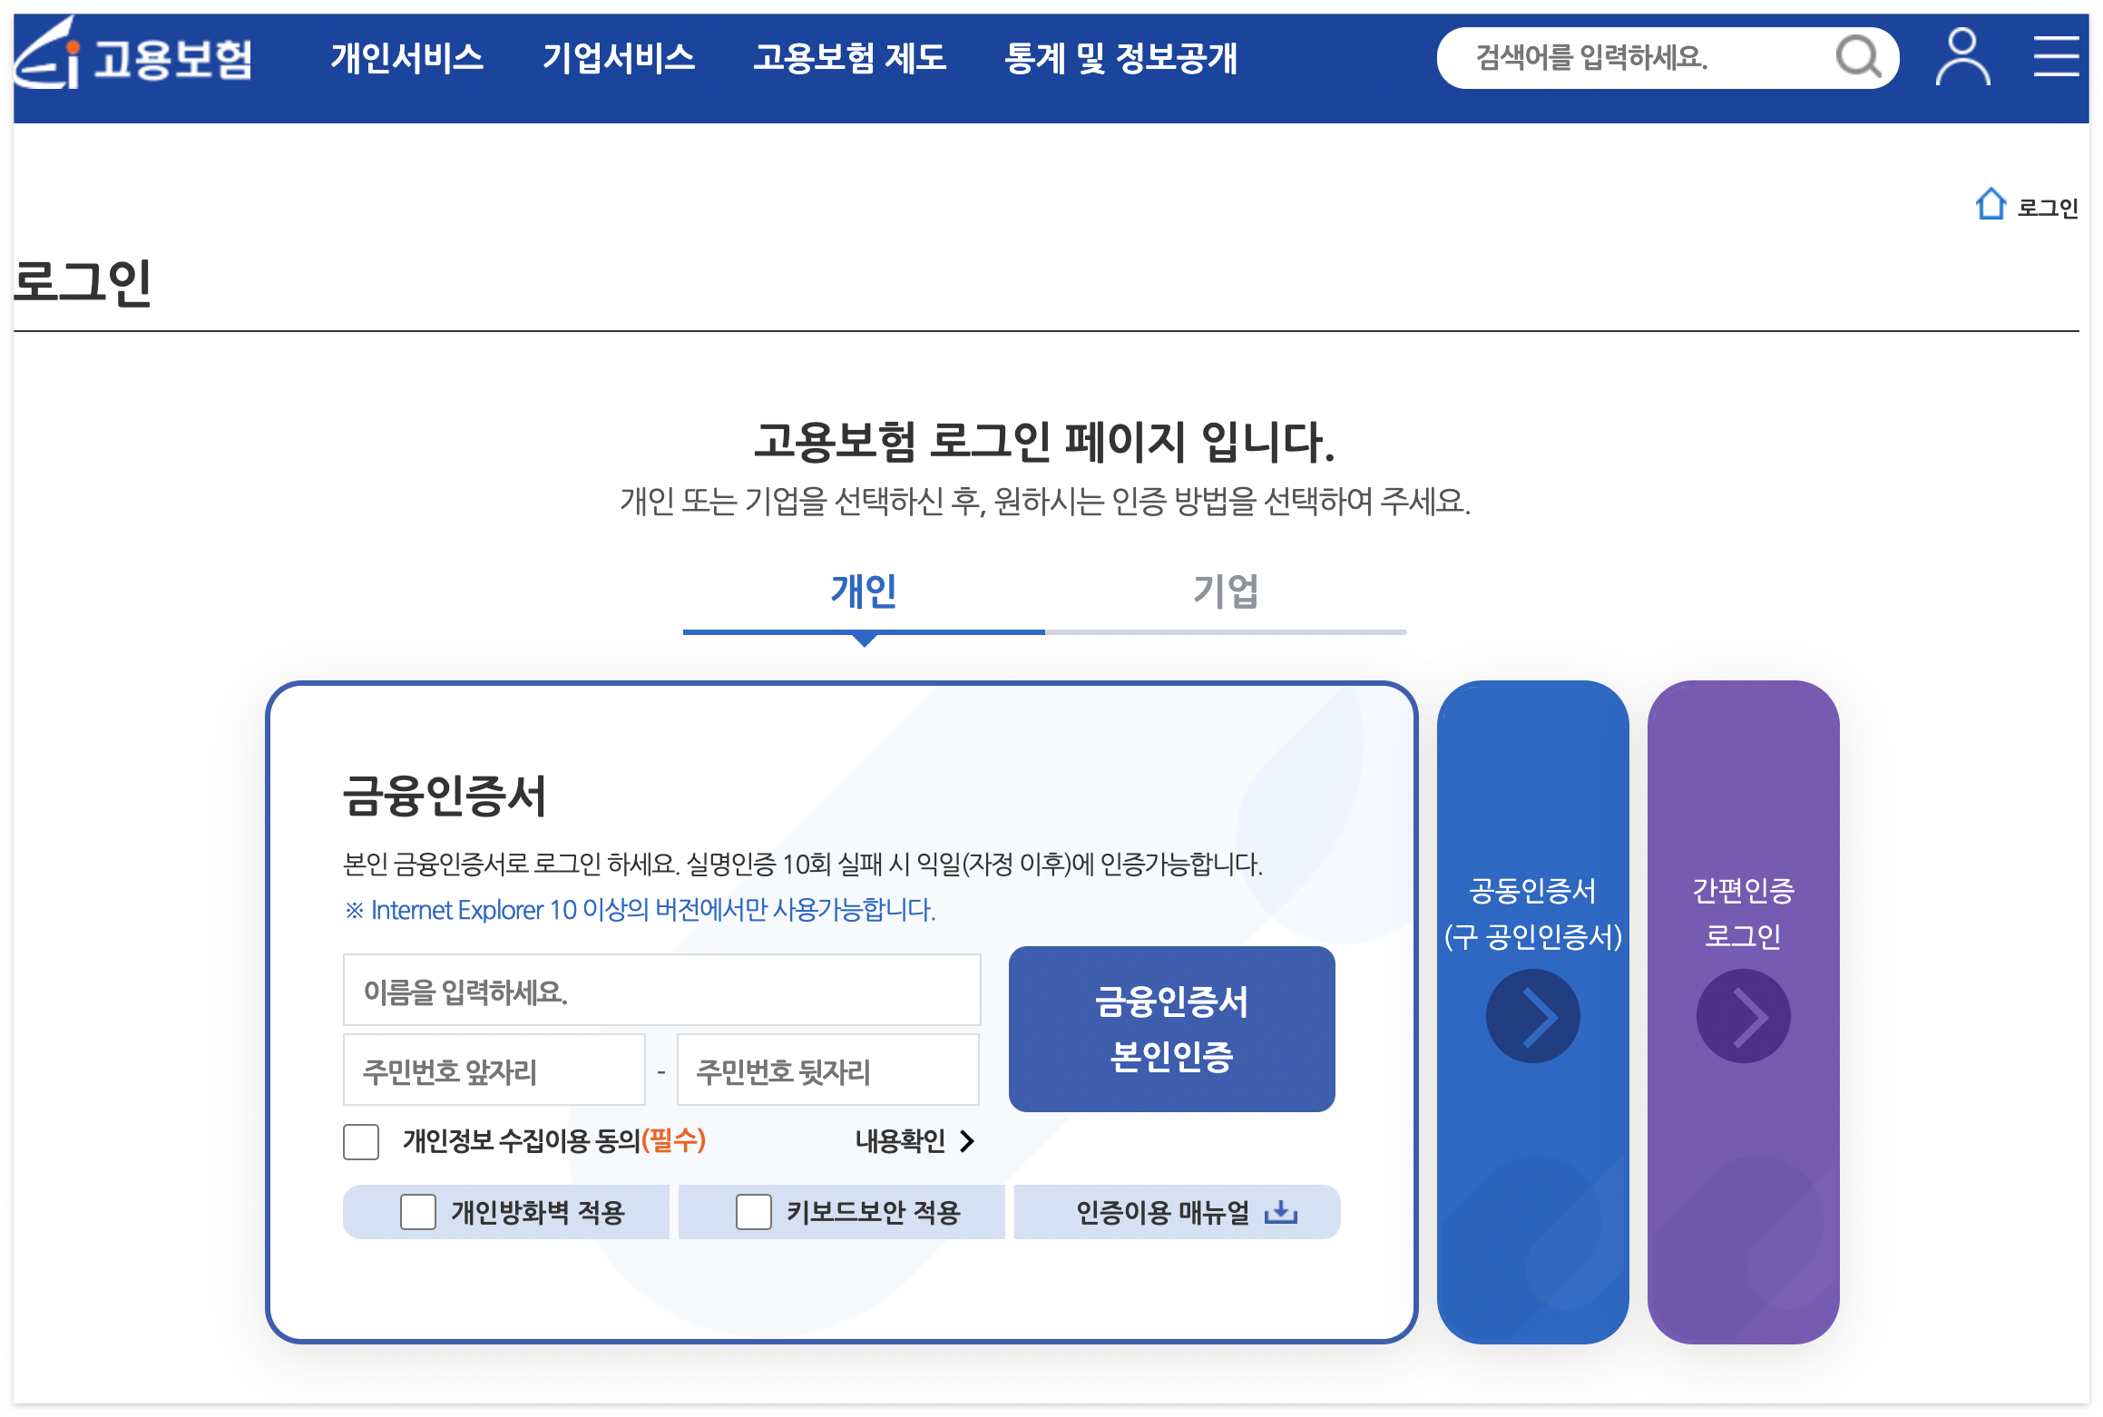
Task: Open 간편인증 로그인 via its arrow icon
Action: click(x=1744, y=1015)
